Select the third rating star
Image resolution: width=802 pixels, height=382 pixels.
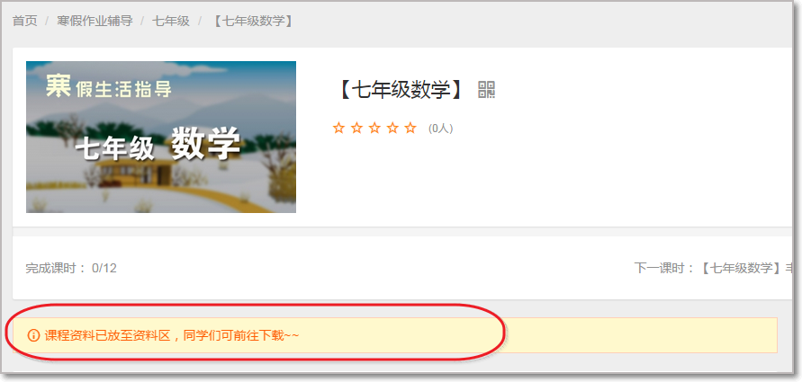[x=374, y=129]
